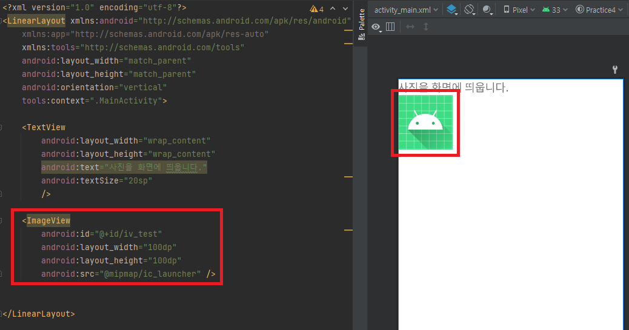Viewport: 629px width, 330px height.
Task: Click the preview orientation rotate icon
Action: (x=470, y=10)
